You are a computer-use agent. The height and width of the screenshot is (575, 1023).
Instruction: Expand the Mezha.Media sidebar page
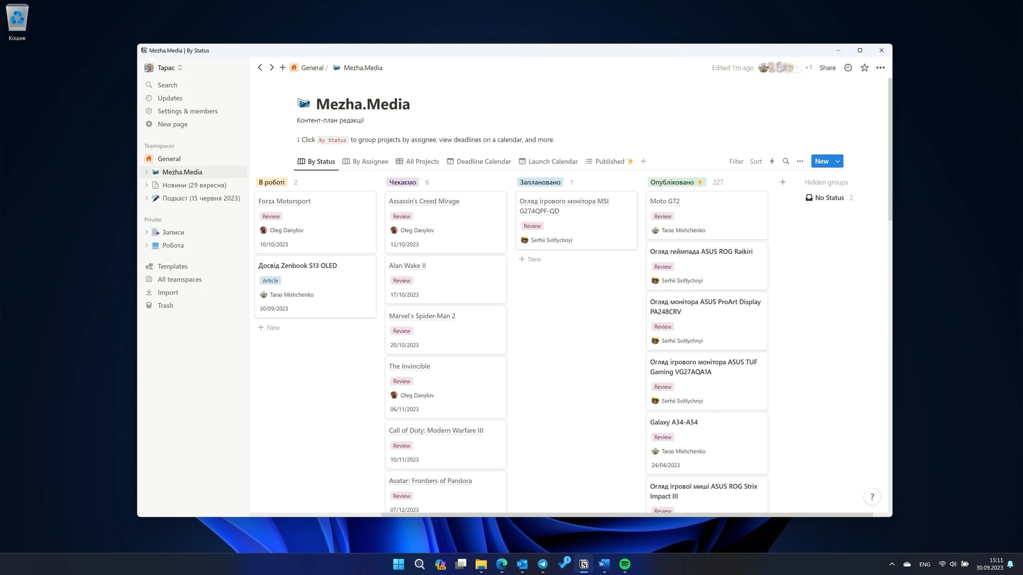point(147,172)
